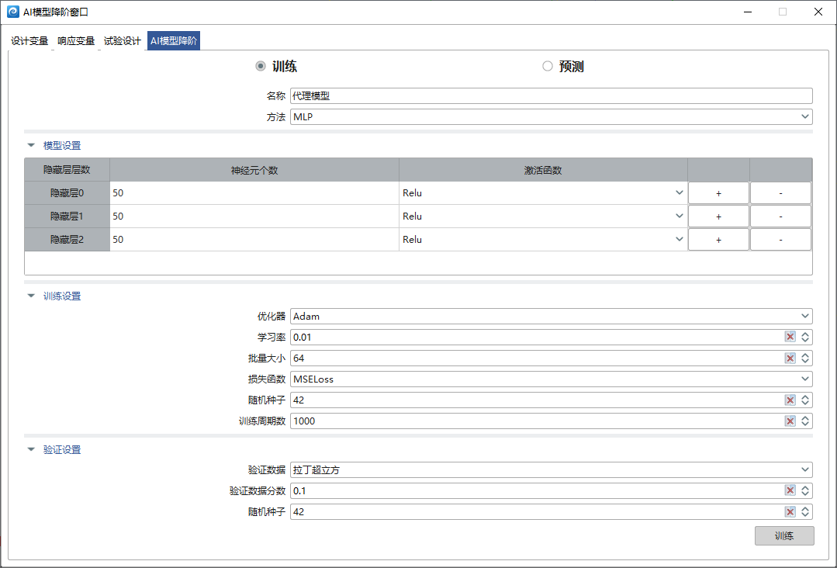837x568 pixels.
Task: Clear the 批量大小 value using X icon
Action: (790, 358)
